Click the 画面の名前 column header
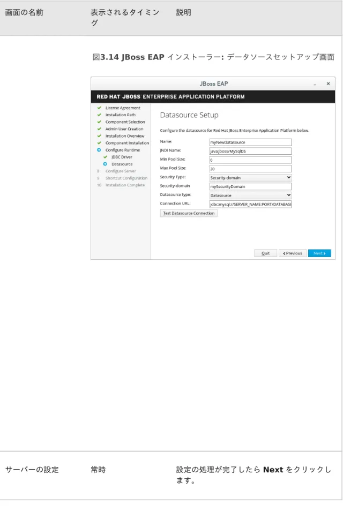The height and width of the screenshot is (520, 343). [24, 12]
